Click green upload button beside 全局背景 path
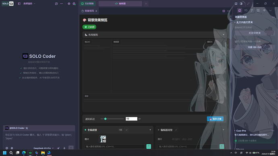The image size is (278, 156). pos(149,147)
